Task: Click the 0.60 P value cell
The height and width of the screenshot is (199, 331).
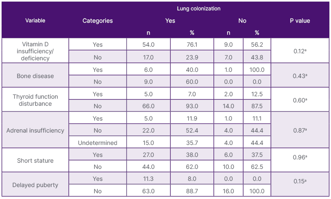Action: 300,100
